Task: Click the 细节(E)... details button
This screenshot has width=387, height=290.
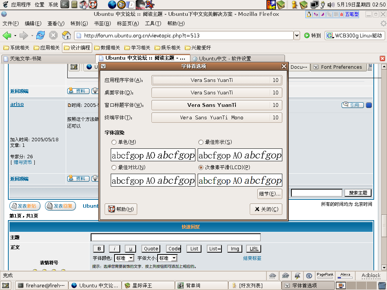Action: 269,194
